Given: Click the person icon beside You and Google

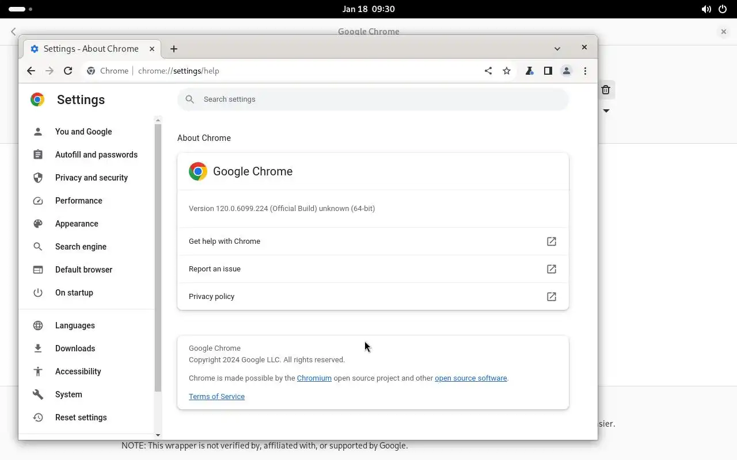Looking at the screenshot, I should click(x=38, y=132).
